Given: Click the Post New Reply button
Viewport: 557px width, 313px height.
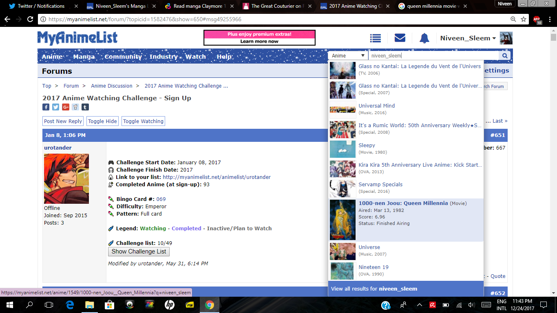Looking at the screenshot, I should (63, 121).
